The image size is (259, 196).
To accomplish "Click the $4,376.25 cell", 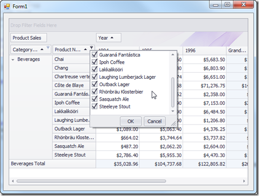I will pos(205,129).
